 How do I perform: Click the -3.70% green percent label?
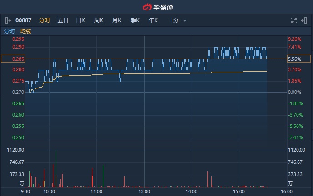pos(295,115)
